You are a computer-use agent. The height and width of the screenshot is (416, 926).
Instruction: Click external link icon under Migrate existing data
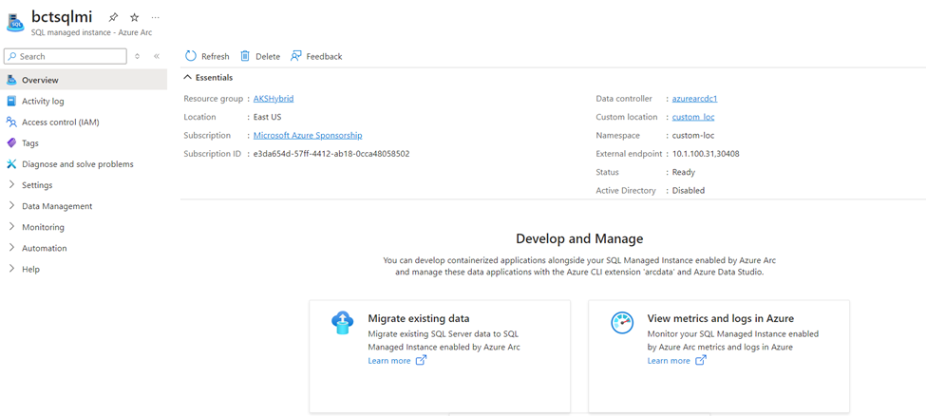[x=421, y=361]
